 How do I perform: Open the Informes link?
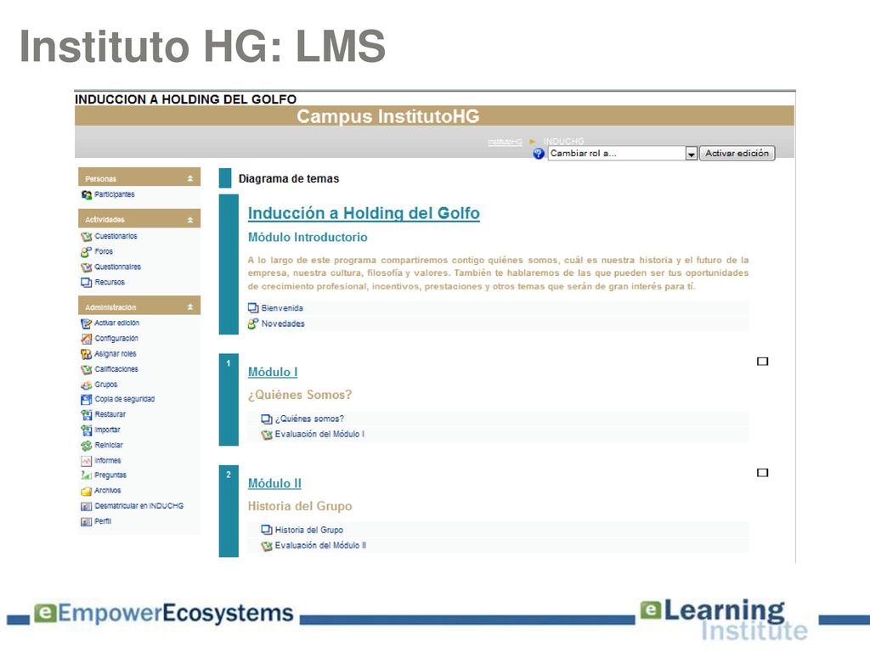click(x=108, y=461)
